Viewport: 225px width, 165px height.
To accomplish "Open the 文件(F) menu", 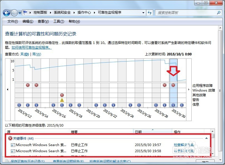I will [13, 21].
